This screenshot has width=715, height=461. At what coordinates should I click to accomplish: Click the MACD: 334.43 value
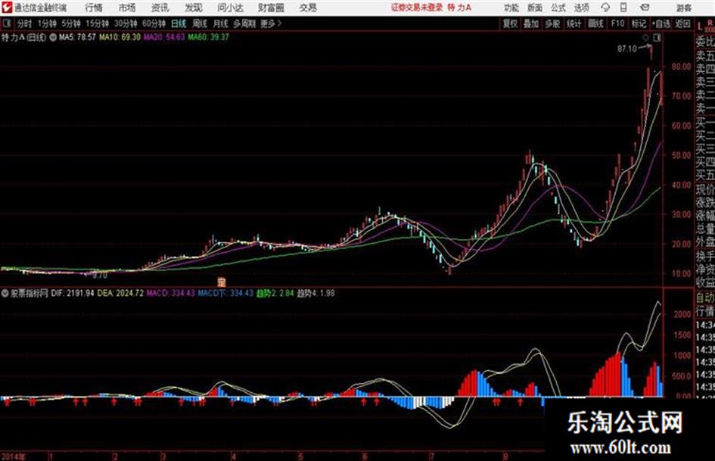click(170, 293)
